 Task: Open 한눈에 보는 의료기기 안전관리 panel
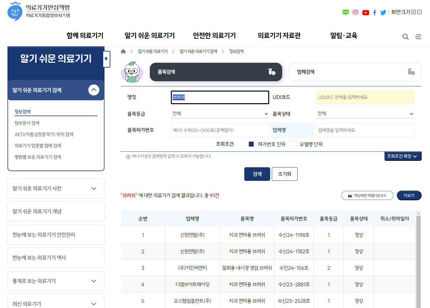pyautogui.click(x=56, y=235)
